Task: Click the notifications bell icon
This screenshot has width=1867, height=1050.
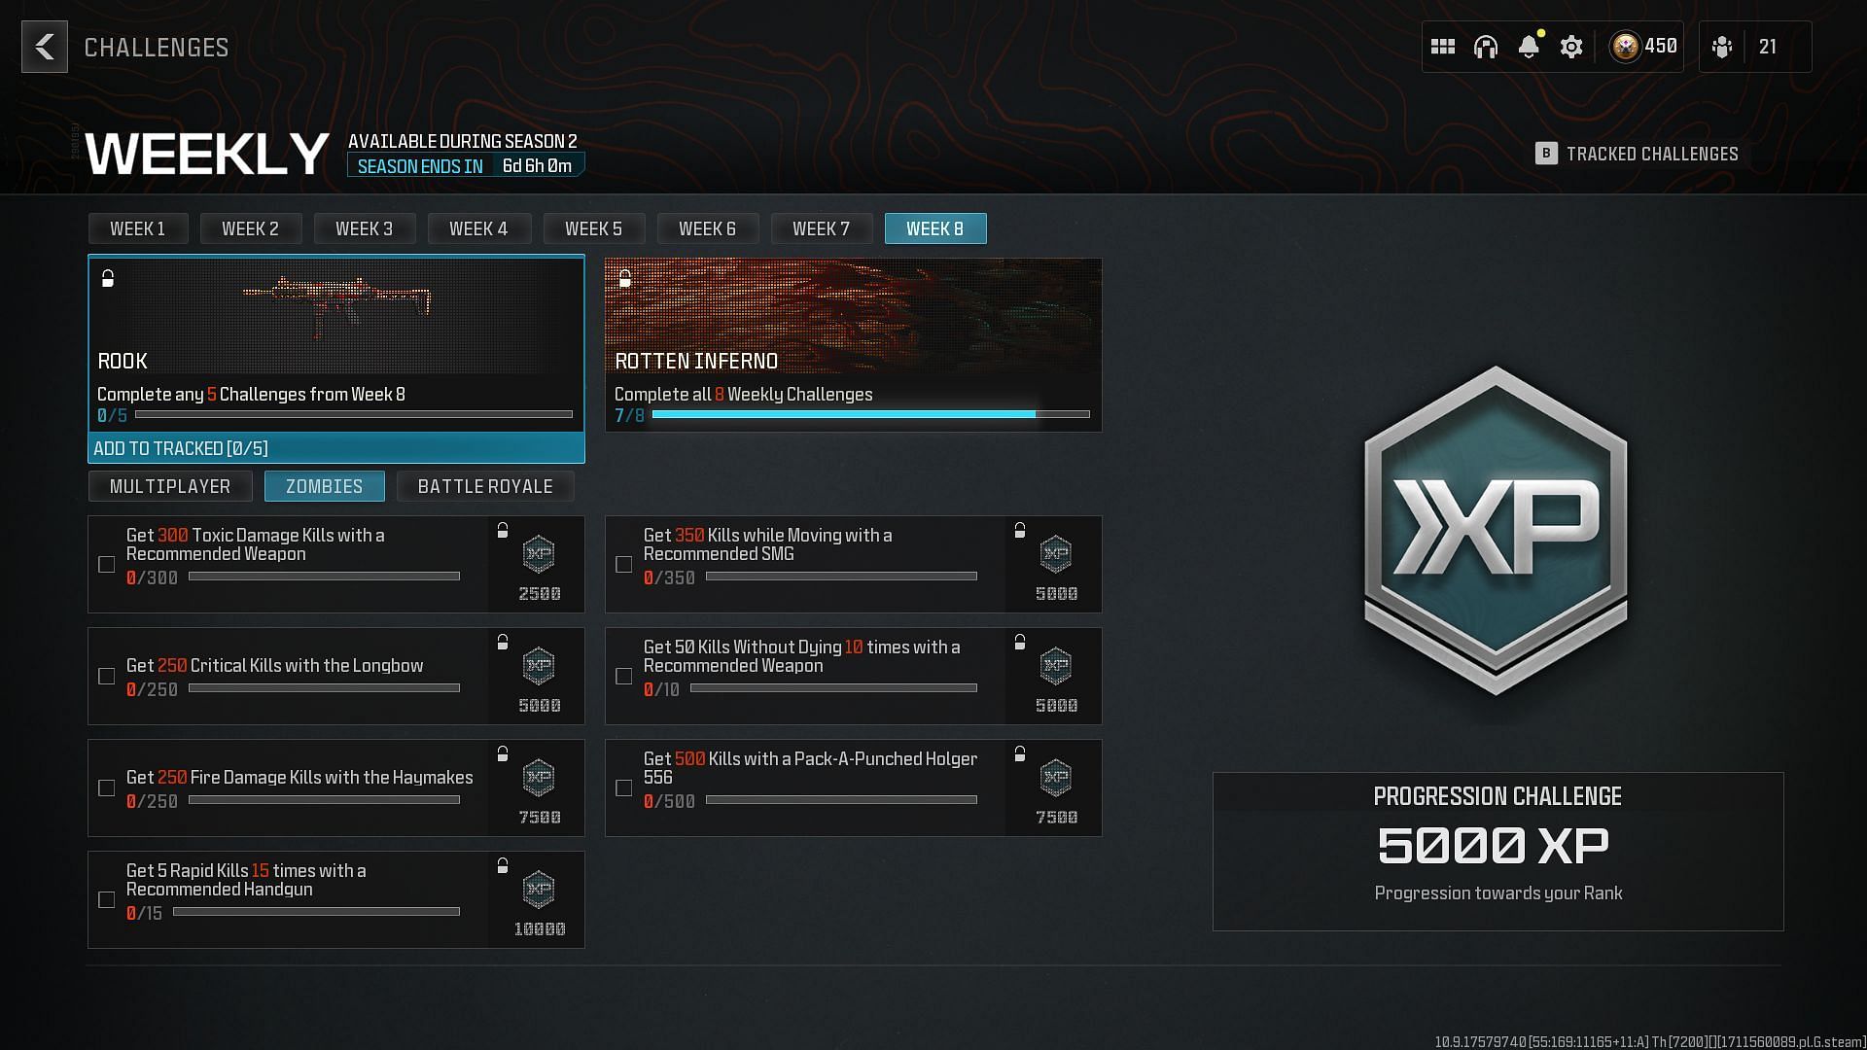Action: click(x=1530, y=46)
